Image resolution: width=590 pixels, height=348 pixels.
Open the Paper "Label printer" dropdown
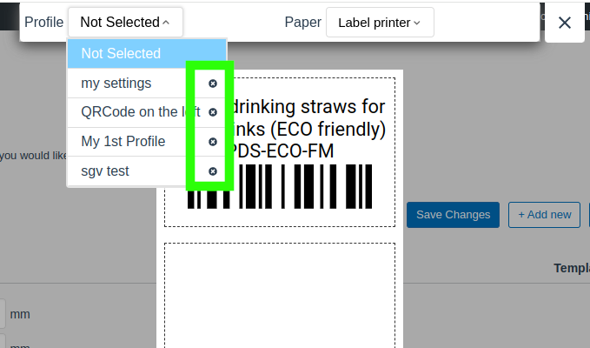(380, 23)
